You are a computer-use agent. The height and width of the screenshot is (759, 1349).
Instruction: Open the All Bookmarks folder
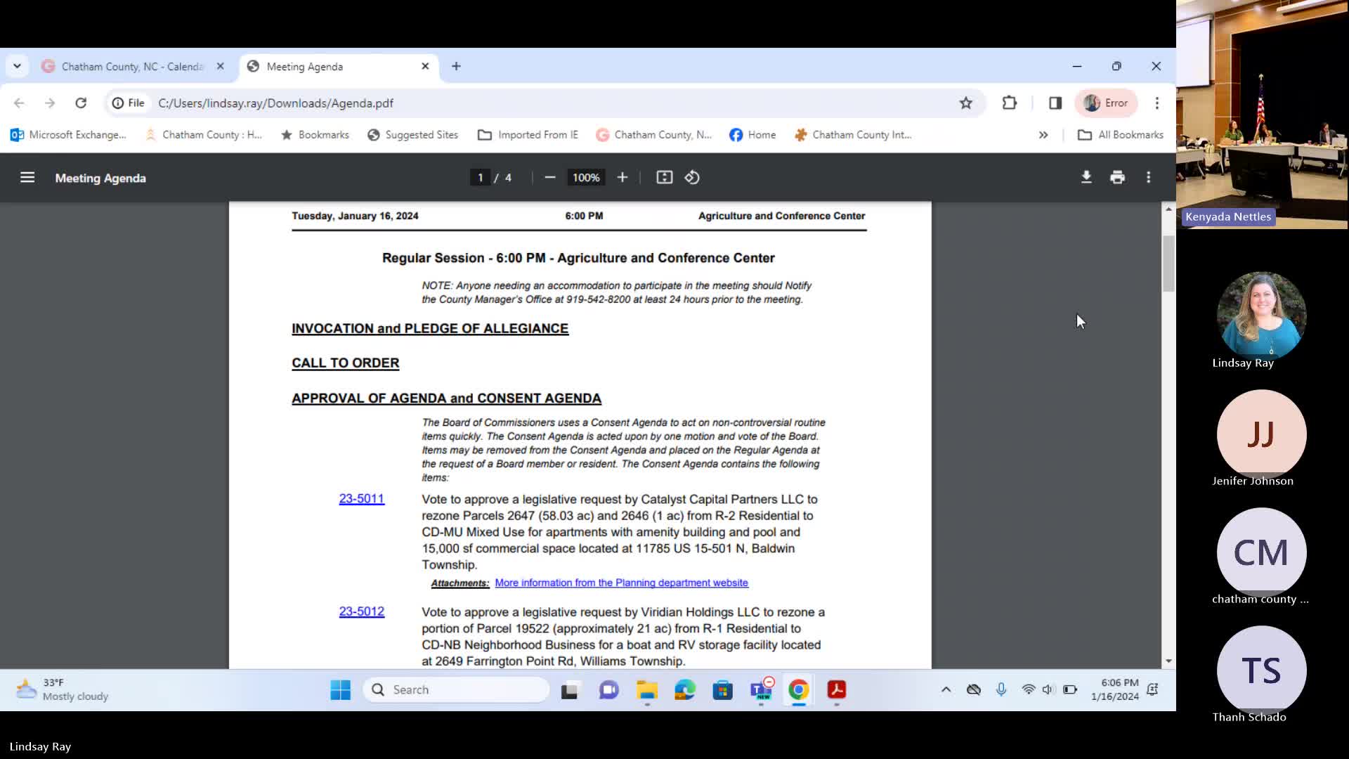tap(1121, 135)
